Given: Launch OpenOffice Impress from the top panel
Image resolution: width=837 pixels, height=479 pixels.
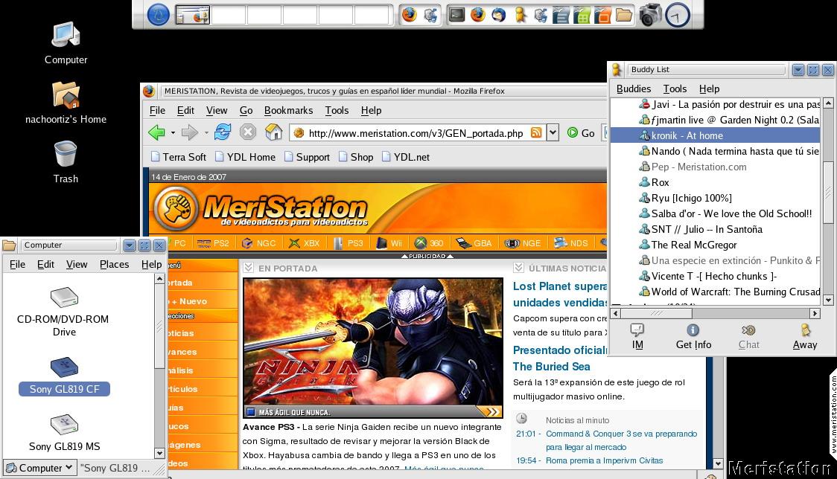Looking at the screenshot, I should coord(602,14).
